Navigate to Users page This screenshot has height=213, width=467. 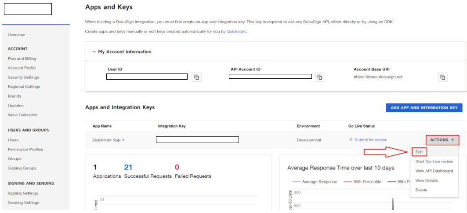(x=13, y=140)
